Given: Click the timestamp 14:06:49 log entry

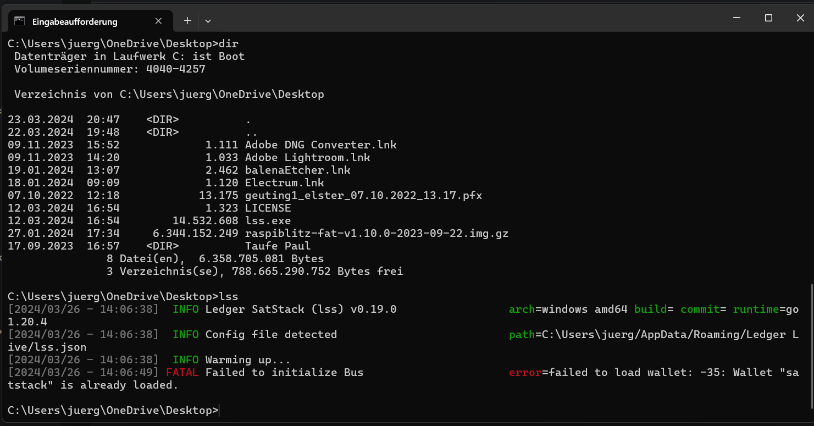Looking at the screenshot, I should click(x=84, y=373).
